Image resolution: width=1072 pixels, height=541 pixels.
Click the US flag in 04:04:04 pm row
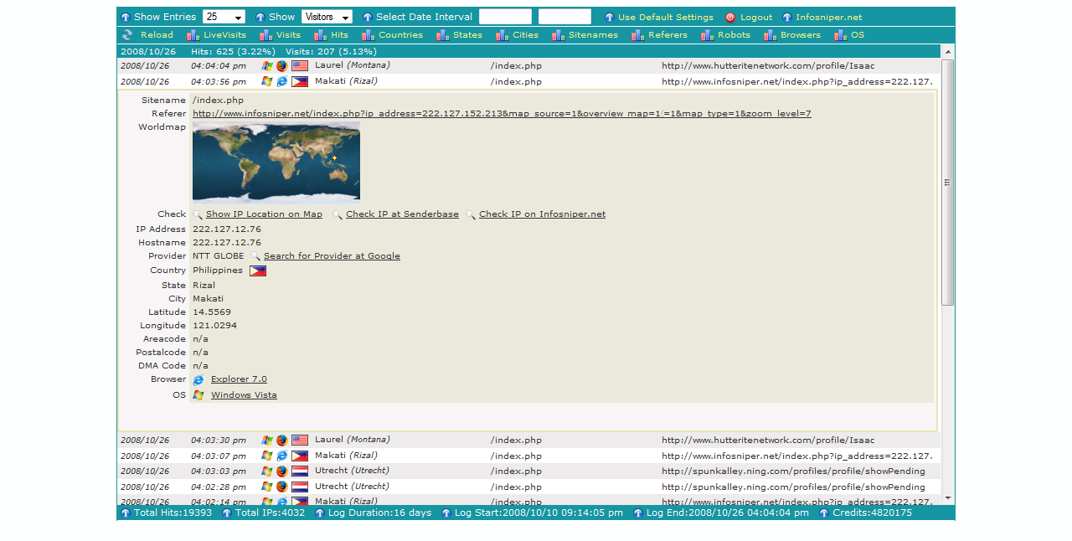point(300,65)
